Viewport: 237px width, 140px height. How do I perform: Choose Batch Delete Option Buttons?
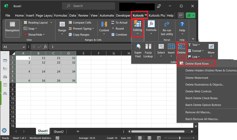click(x=203, y=105)
